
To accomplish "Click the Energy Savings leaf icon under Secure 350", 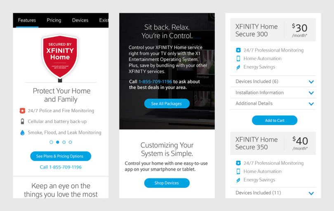I will pyautogui.click(x=238, y=180).
